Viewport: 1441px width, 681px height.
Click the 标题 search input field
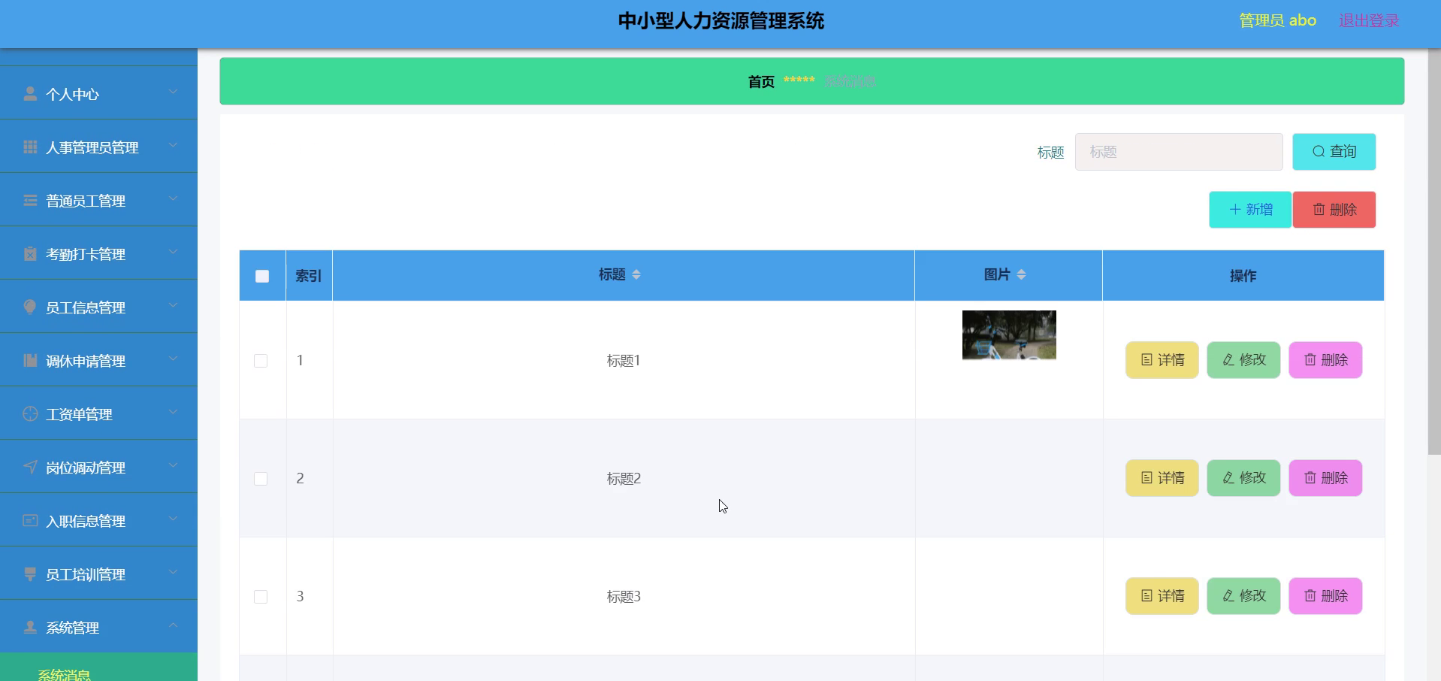point(1179,152)
